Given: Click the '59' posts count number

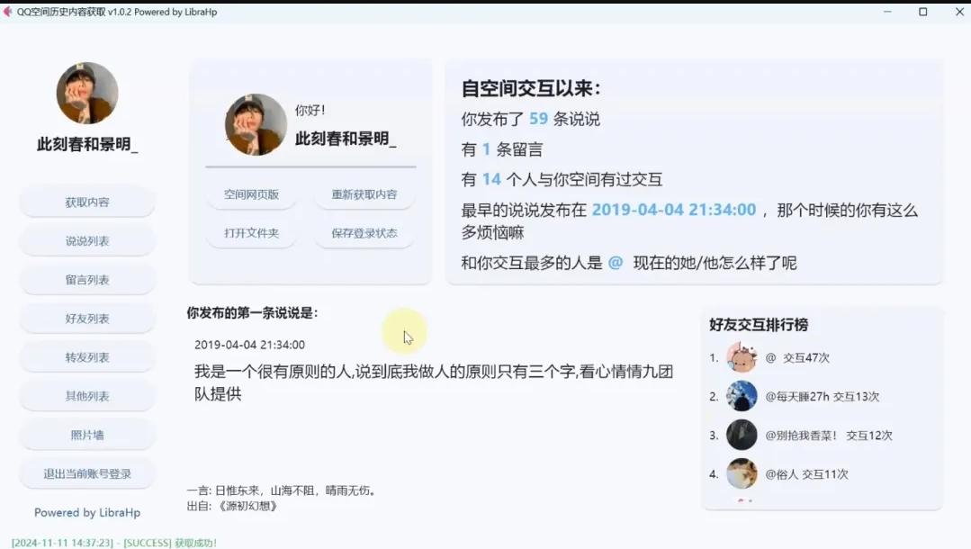Looking at the screenshot, I should pos(538,119).
